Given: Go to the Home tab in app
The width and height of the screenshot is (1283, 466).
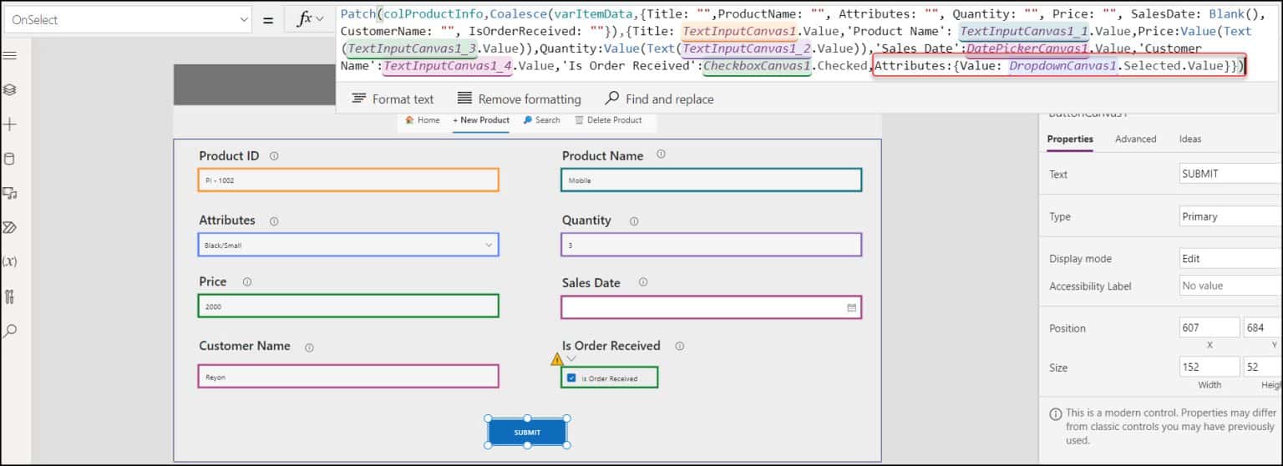Looking at the screenshot, I should point(423,120).
